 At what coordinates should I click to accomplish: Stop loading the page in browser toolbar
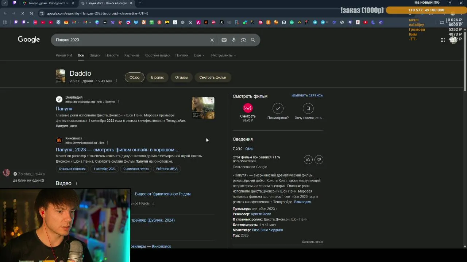[22, 13]
